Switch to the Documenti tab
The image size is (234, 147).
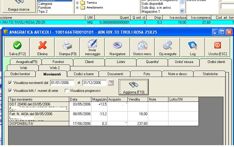point(115,74)
